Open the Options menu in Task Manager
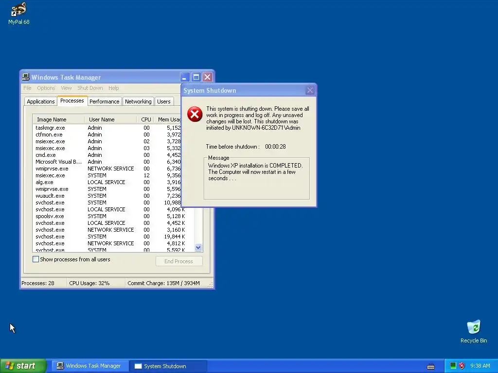Image resolution: width=498 pixels, height=373 pixels. coord(46,88)
